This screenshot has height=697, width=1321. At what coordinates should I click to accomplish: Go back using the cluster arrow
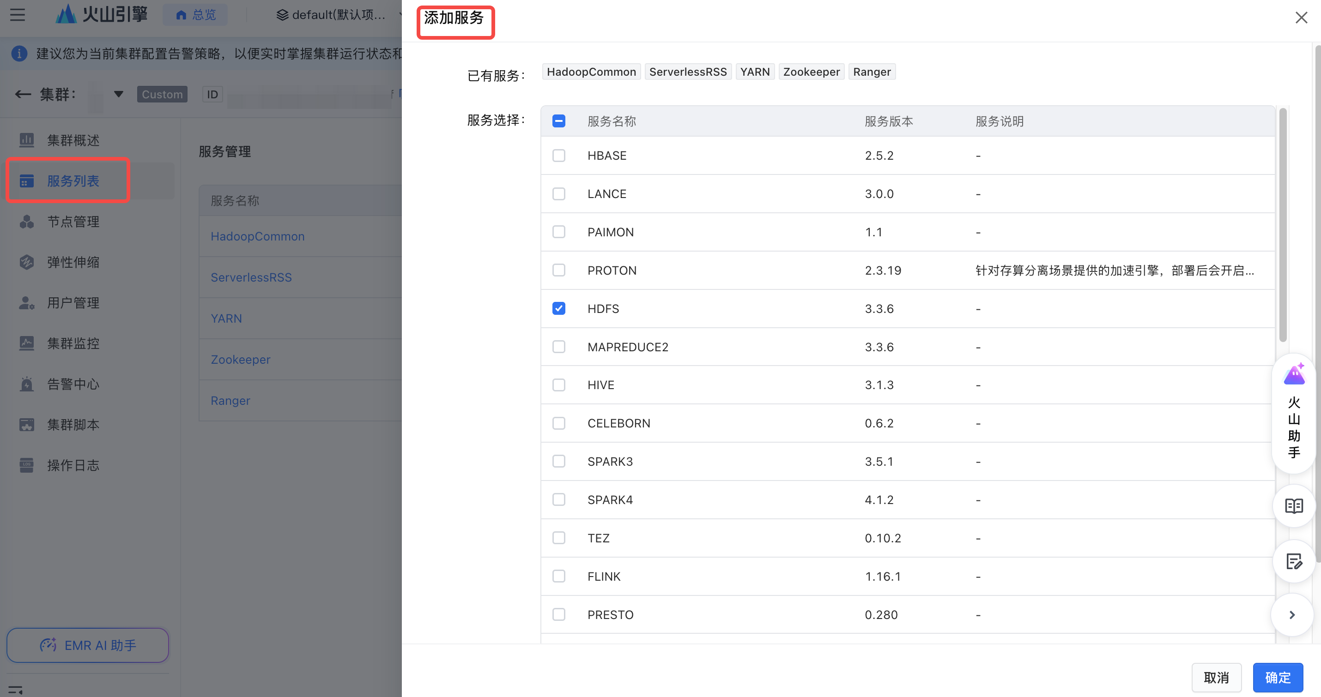coord(23,94)
